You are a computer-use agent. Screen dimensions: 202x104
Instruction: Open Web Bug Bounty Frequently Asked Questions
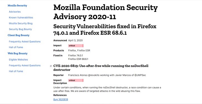click(25, 65)
